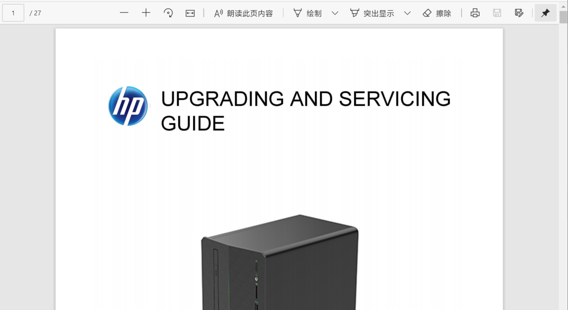Fit page to width
This screenshot has height=310, width=568.
[190, 13]
